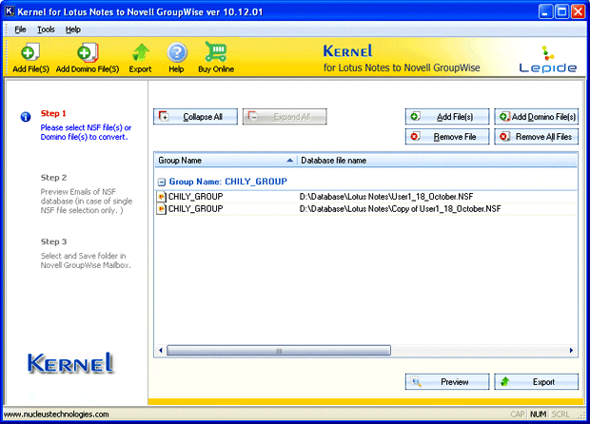The image size is (590, 424).
Task: Click the app icon in the title bar
Action: click(x=10, y=11)
